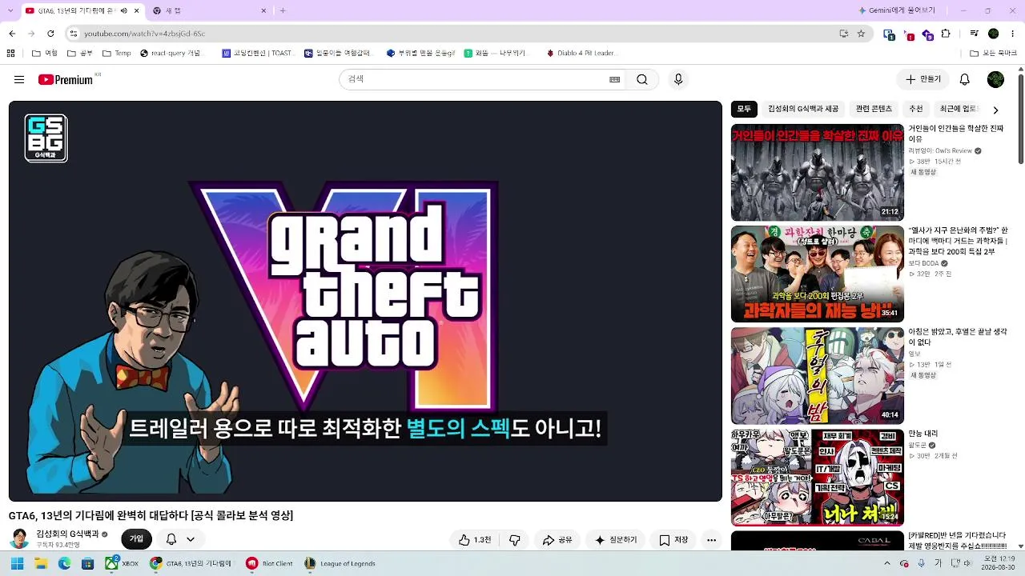
Task: Open notification preferences dropdown for channel
Action: (180, 539)
